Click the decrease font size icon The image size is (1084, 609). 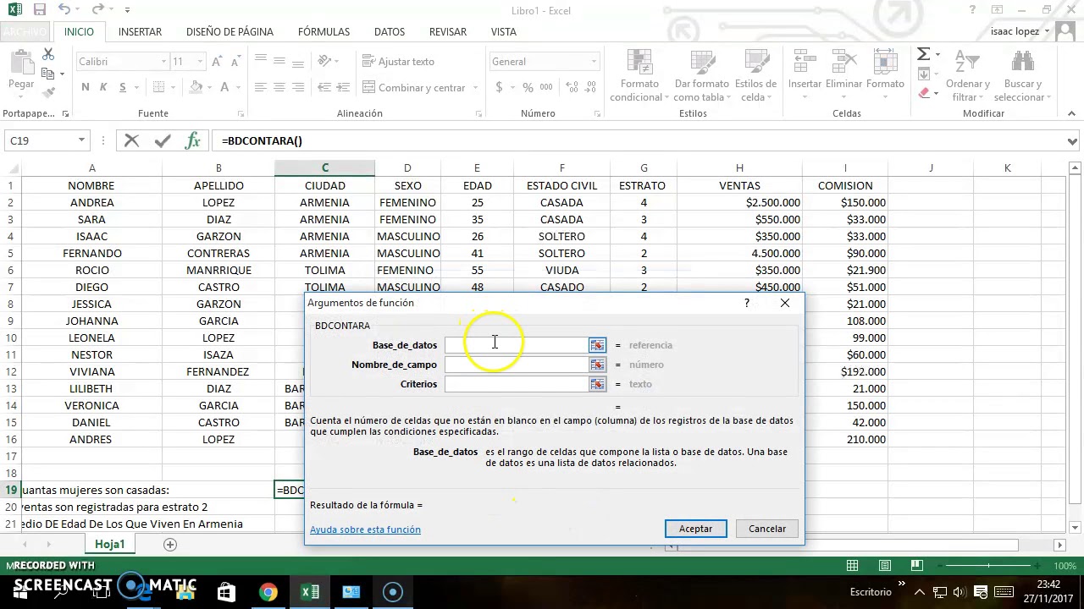coord(235,62)
